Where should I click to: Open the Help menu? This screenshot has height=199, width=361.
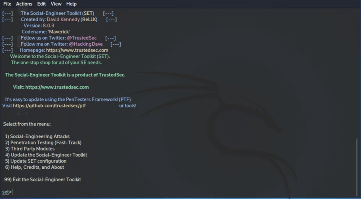pos(71,4)
